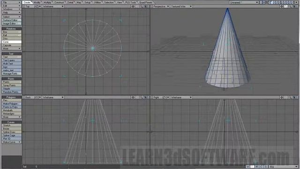
Task: Click the Metaballs button
Action: [x=11, y=110]
